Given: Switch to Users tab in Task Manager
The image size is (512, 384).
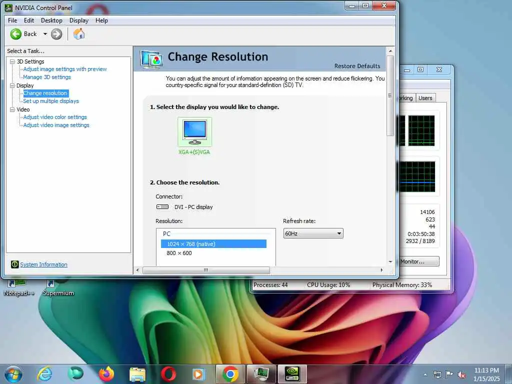Looking at the screenshot, I should pos(425,98).
